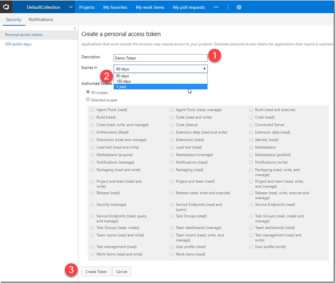
Task: Check Marketplace (acquire) scope
Action: [92, 155]
